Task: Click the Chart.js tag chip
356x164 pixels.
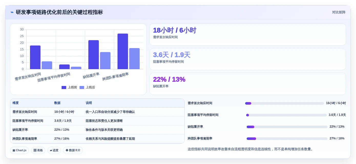Action: point(19,150)
